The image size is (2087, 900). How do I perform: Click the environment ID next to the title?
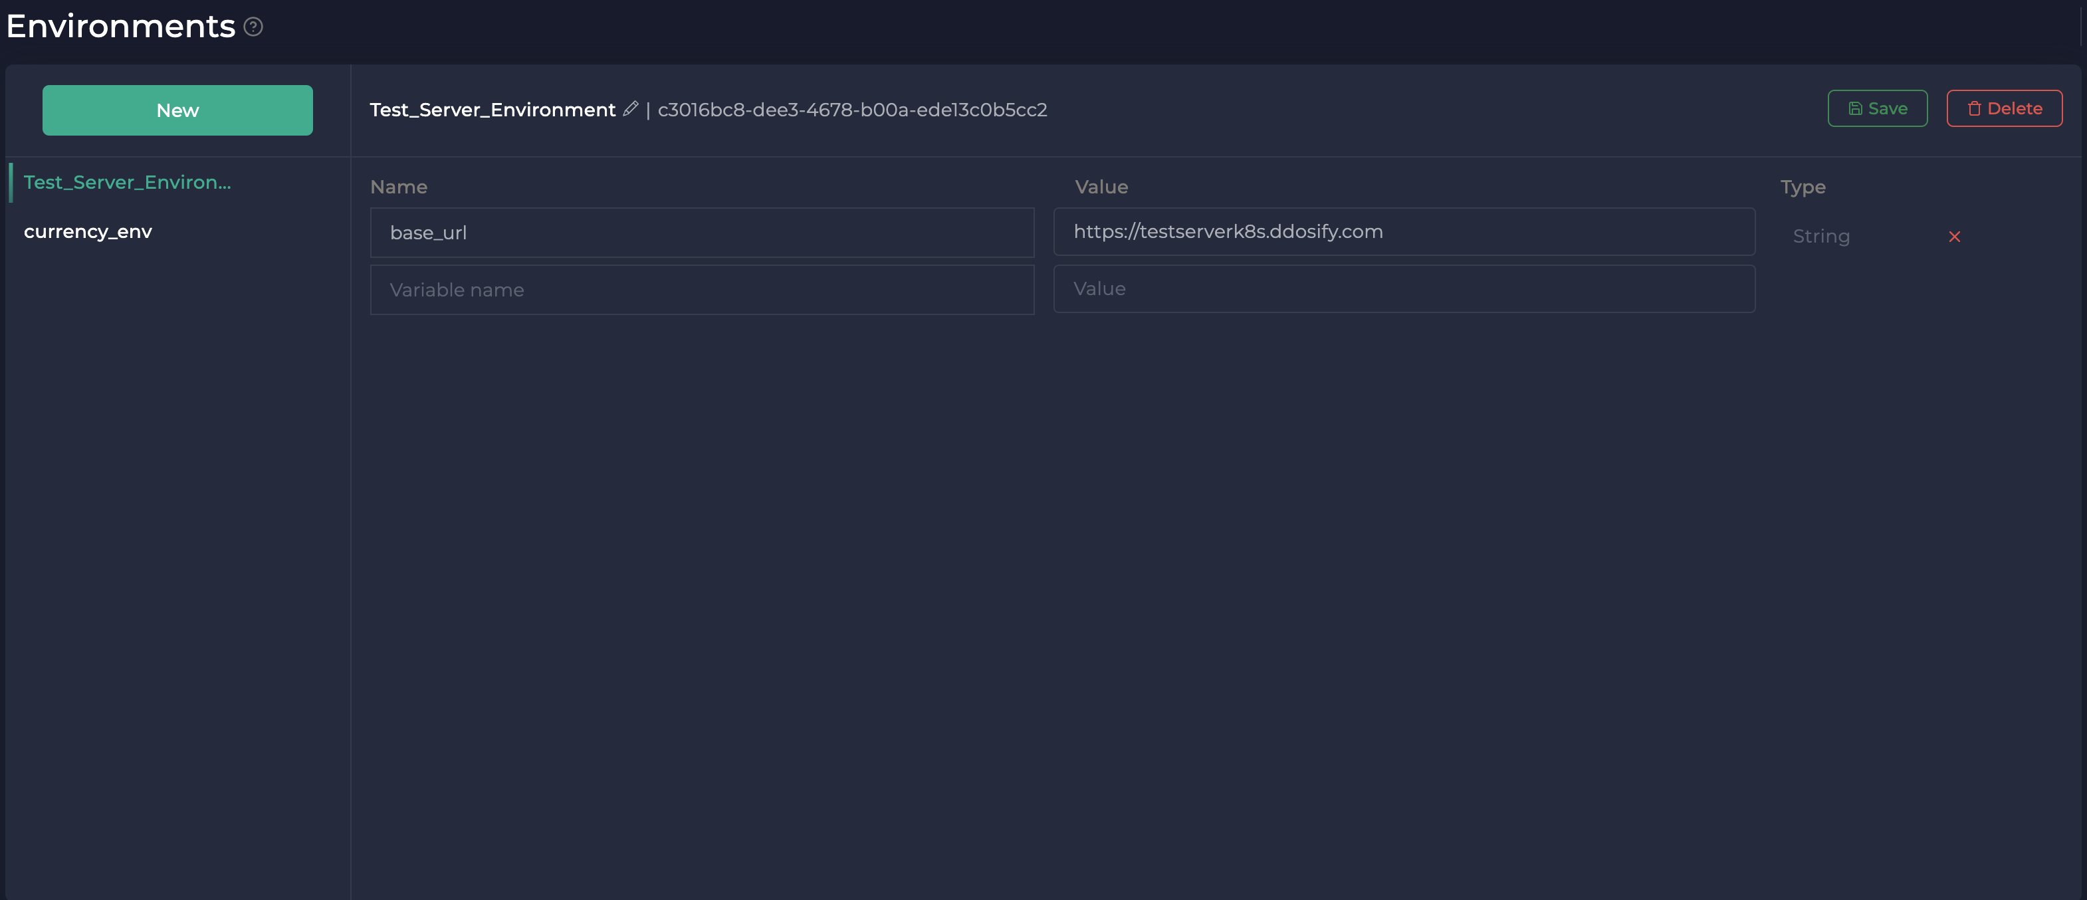pyautogui.click(x=852, y=110)
